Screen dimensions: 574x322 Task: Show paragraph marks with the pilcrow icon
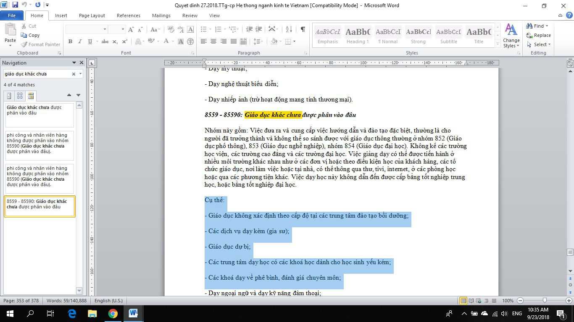point(303,29)
